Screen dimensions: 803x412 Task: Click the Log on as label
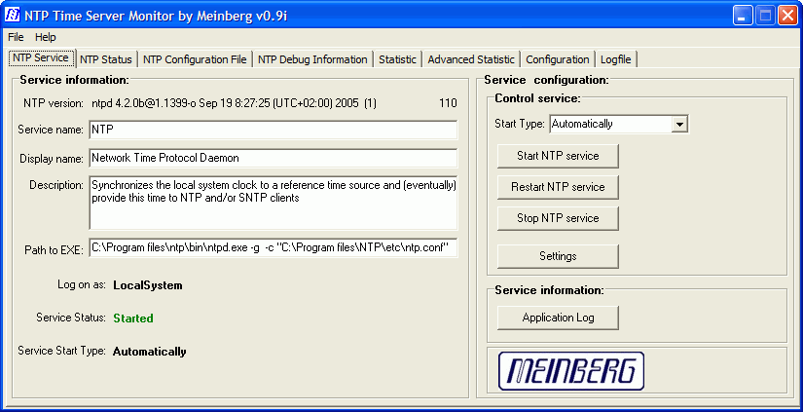82,285
